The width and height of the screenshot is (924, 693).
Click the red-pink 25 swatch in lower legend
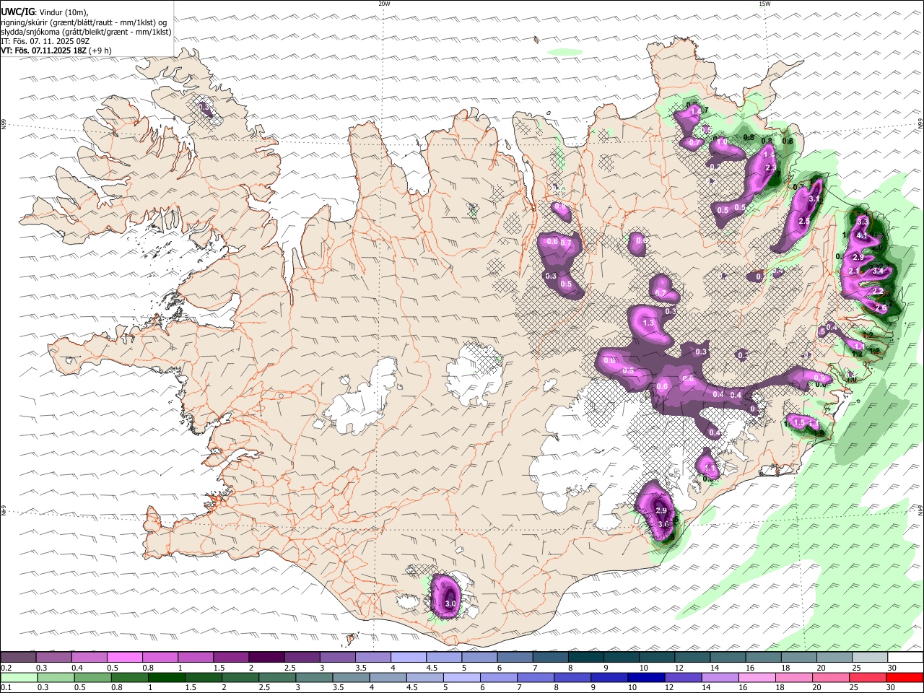[x=868, y=678]
